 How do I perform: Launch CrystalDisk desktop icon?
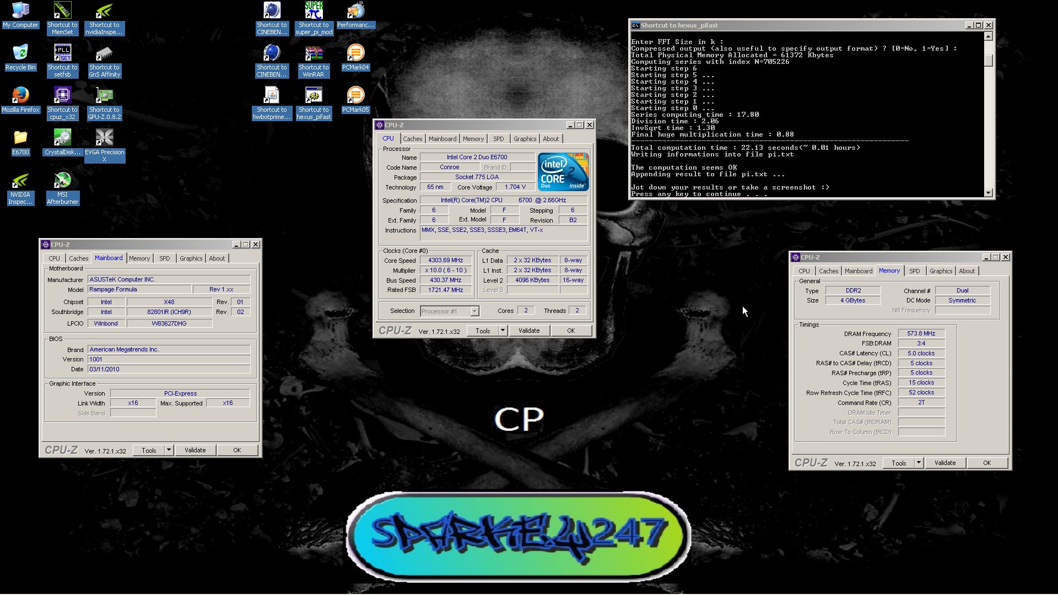point(62,142)
